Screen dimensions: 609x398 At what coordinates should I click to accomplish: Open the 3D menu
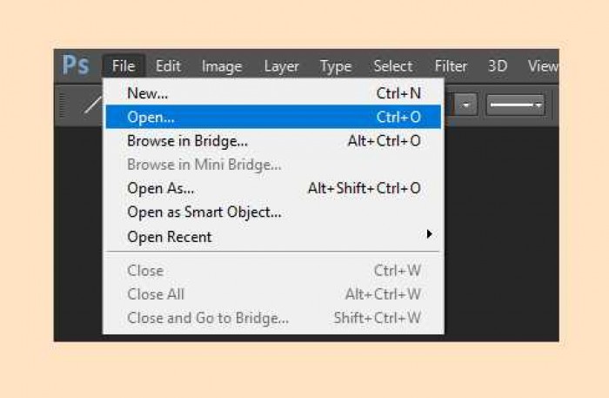coord(498,65)
